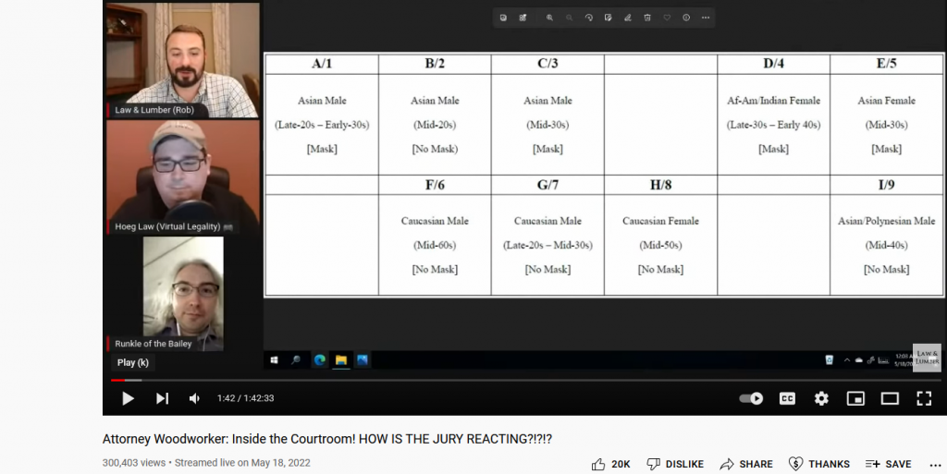Enter full screen mode

click(923, 398)
